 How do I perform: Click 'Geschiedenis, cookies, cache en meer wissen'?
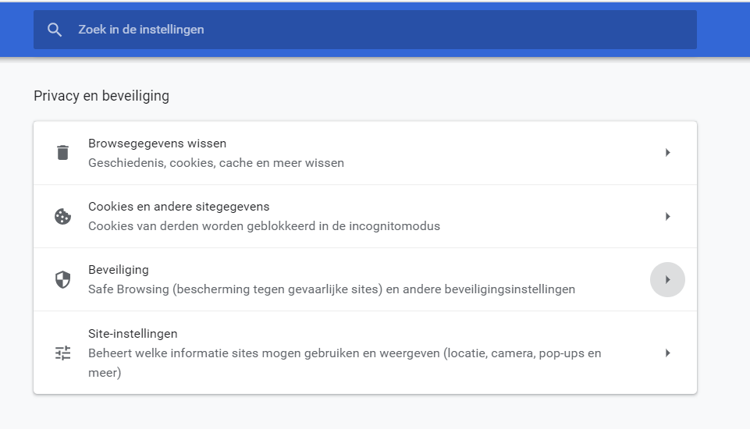point(216,163)
